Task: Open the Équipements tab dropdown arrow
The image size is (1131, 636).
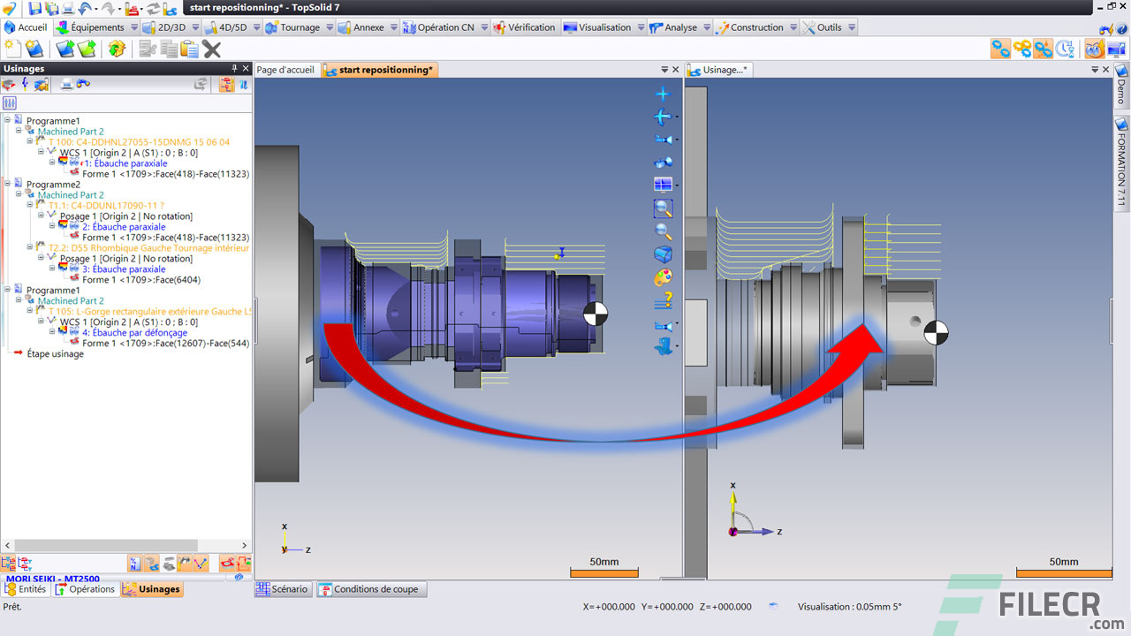Action: coord(134,27)
